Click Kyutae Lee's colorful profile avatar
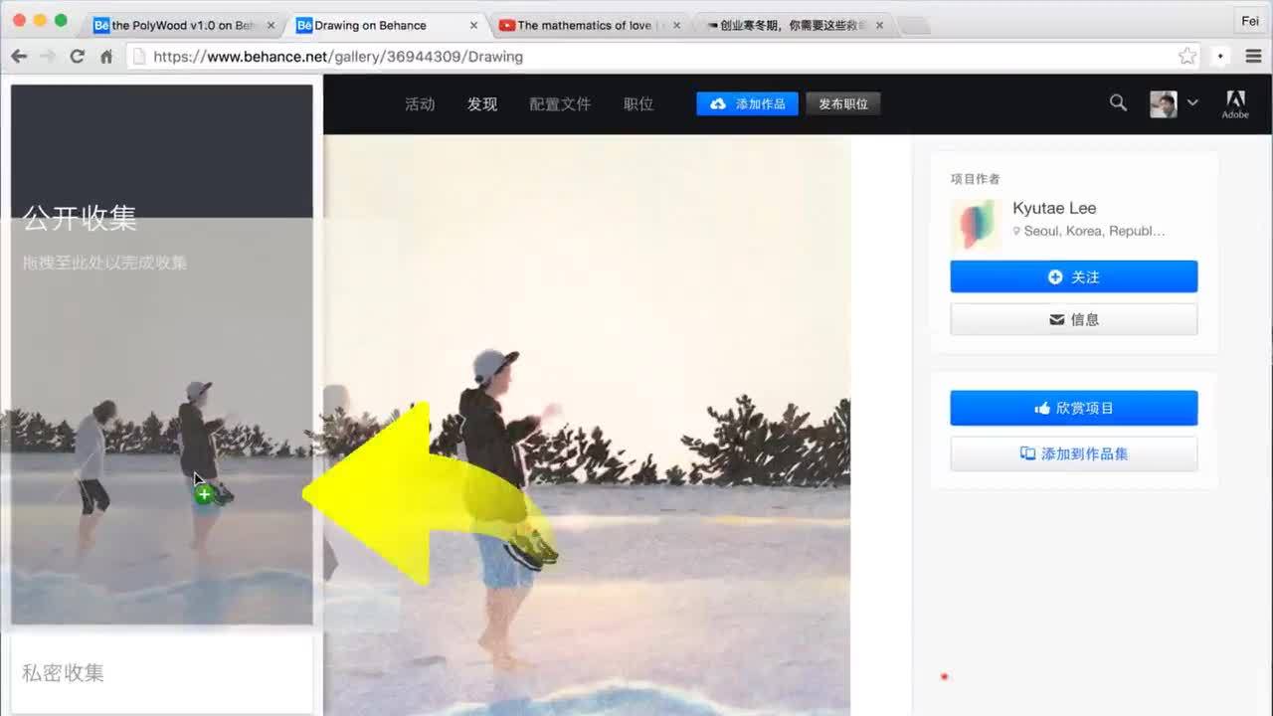The width and height of the screenshot is (1273, 716). (976, 225)
